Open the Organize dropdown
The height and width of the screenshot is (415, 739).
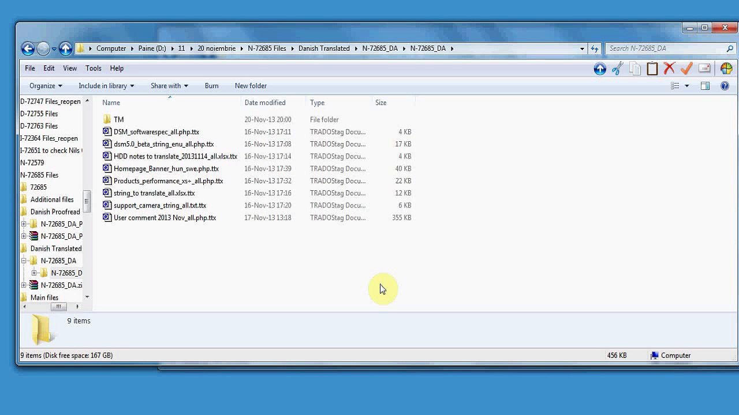(x=46, y=86)
